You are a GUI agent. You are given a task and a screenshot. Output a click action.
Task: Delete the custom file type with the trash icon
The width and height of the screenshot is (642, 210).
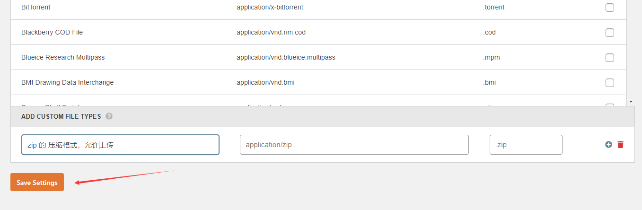coord(620,145)
